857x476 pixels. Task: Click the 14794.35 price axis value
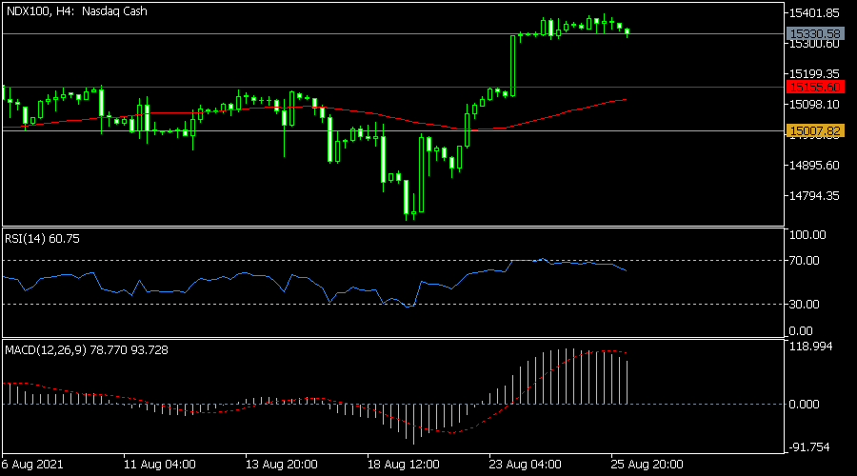tap(814, 196)
